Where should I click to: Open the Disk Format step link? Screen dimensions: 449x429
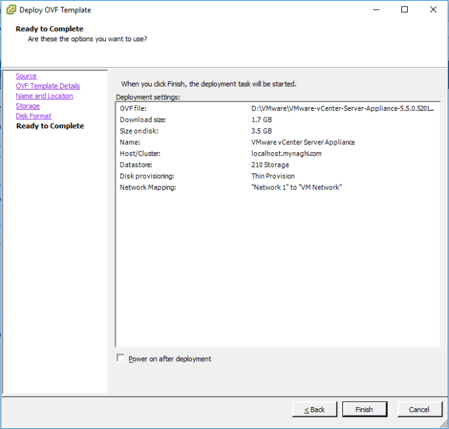point(34,116)
